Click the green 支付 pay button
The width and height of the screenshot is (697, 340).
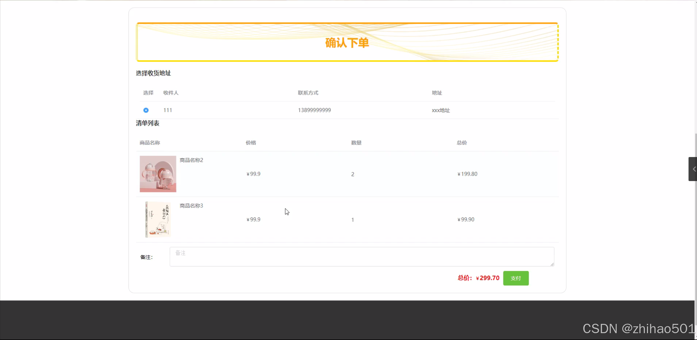coord(516,278)
